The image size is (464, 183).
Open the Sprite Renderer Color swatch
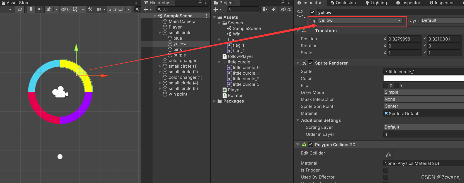click(x=423, y=79)
